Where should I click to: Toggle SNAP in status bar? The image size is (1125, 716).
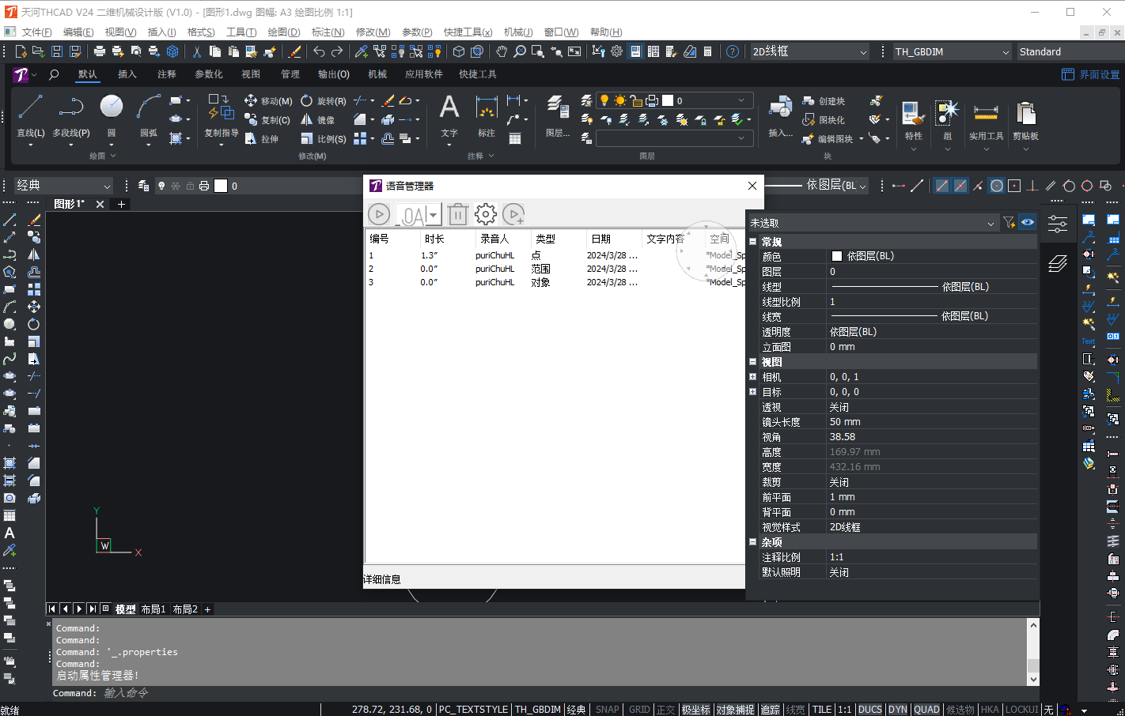[608, 710]
